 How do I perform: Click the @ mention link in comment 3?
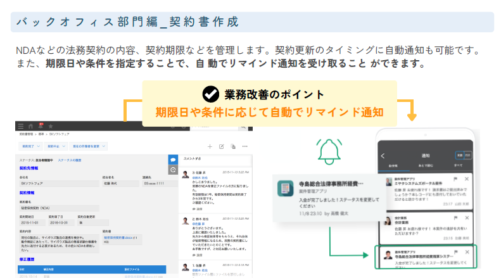200,178
